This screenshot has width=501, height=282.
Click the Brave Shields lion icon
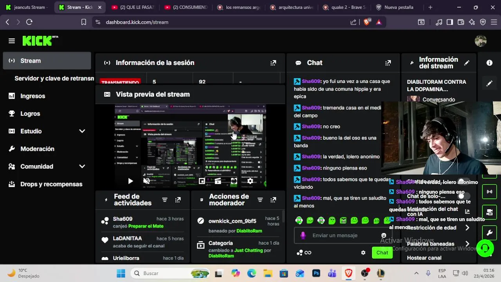pyautogui.click(x=366, y=22)
